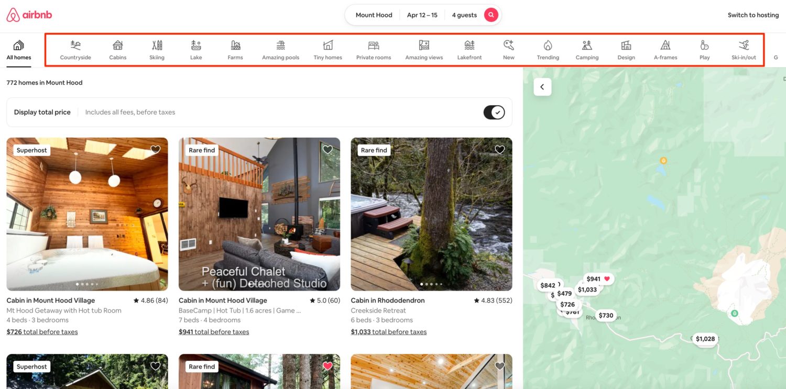Unfavorite the Rare find listing's red heart
786x389 pixels.
327,366
